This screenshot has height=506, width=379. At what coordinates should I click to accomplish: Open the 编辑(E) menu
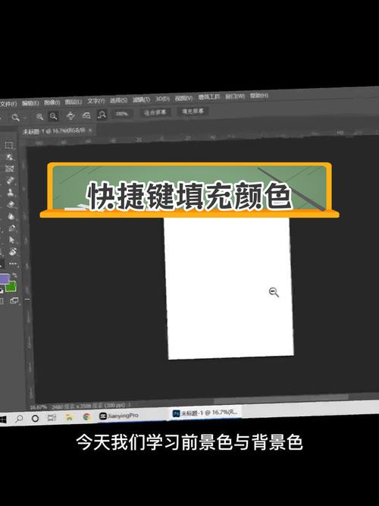(30, 103)
